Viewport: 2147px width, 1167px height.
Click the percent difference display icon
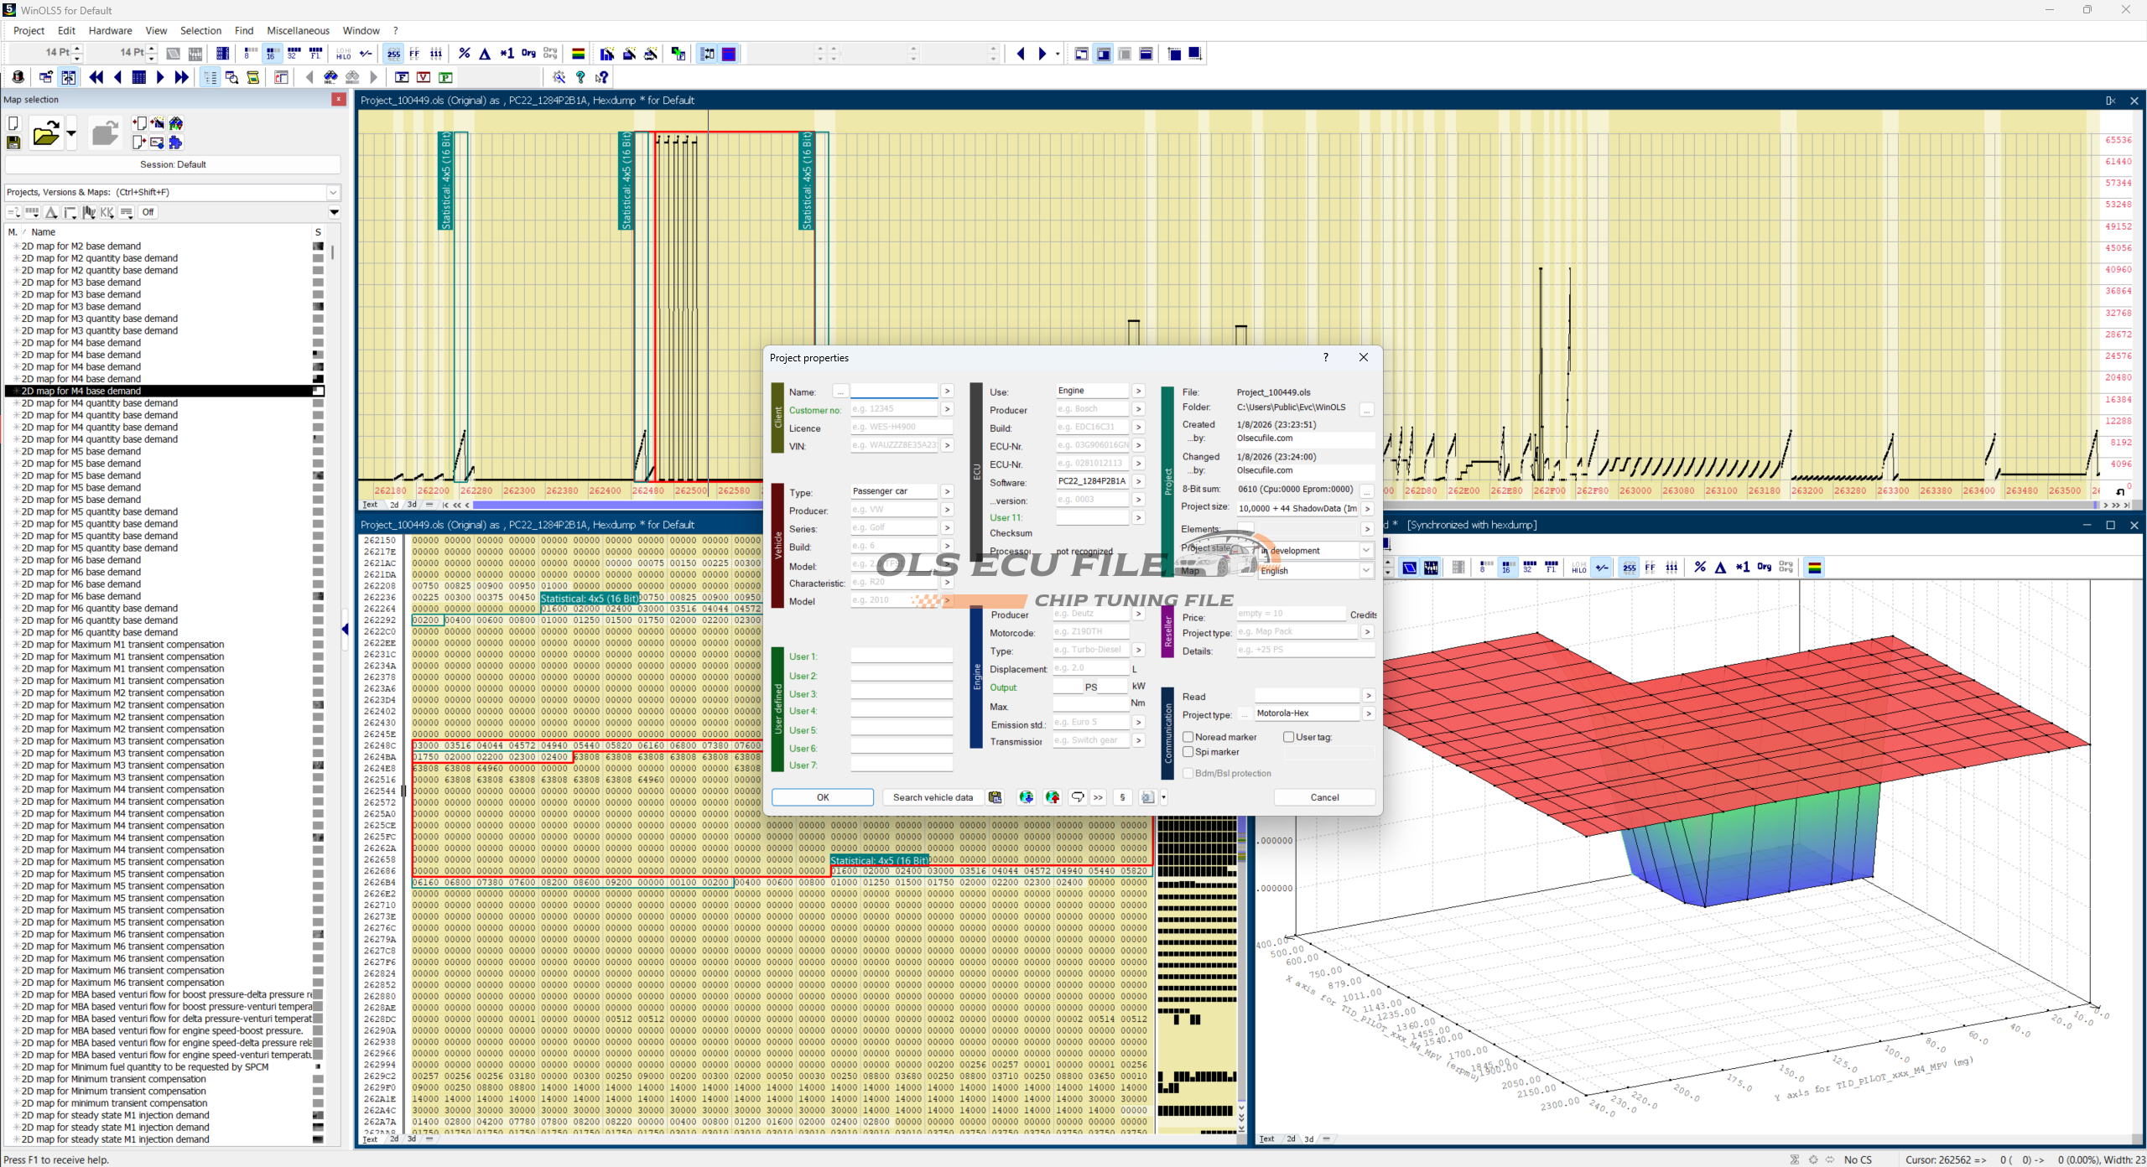(x=464, y=54)
